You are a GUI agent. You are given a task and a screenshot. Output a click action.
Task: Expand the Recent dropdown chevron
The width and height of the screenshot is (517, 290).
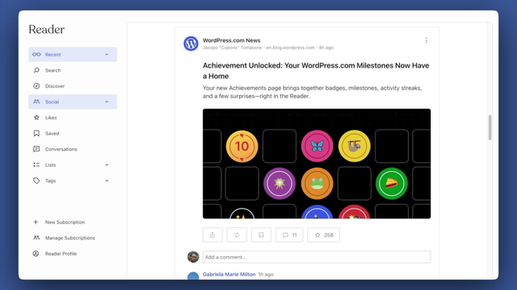coord(107,54)
